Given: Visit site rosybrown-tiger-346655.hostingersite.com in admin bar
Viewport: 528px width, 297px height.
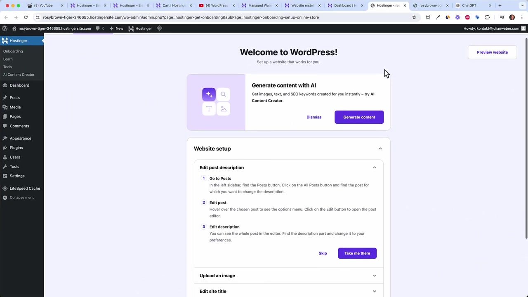Looking at the screenshot, I should pyautogui.click(x=52, y=28).
